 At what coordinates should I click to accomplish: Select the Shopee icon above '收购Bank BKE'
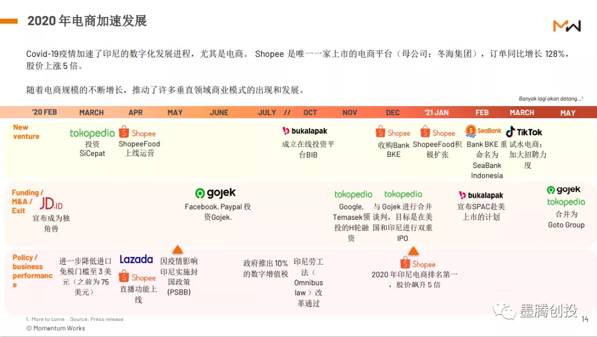(392, 132)
